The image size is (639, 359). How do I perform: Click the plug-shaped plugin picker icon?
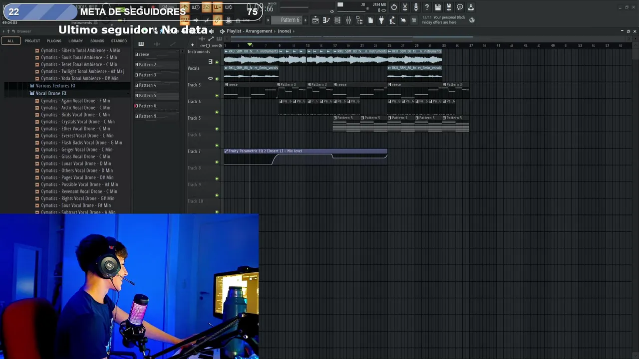(381, 20)
